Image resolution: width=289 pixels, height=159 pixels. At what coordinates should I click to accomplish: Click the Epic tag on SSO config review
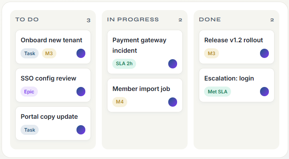tap(29, 91)
